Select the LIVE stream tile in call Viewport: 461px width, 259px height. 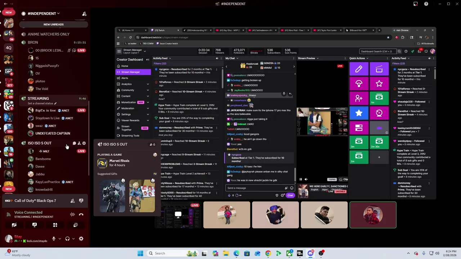pyautogui.click(x=178, y=215)
